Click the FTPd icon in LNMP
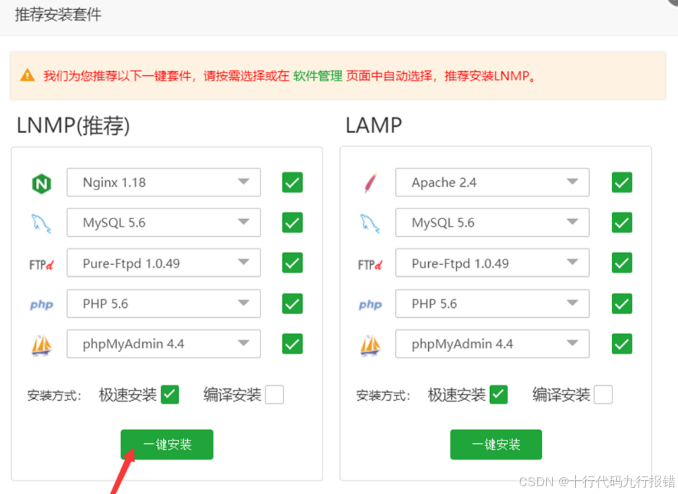The width and height of the screenshot is (678, 494). (x=42, y=264)
